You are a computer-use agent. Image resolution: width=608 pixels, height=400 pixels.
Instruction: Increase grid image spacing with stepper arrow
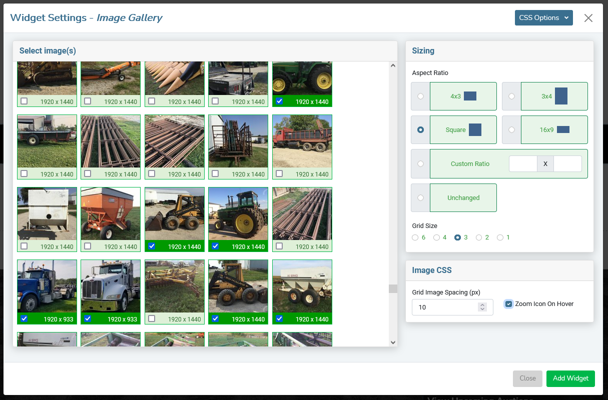coord(482,305)
